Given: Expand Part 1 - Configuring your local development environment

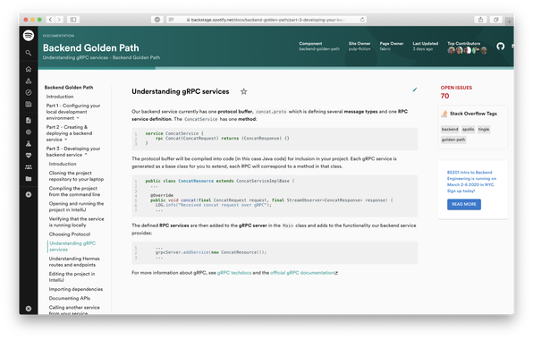Looking at the screenshot, I should coord(73,112).
